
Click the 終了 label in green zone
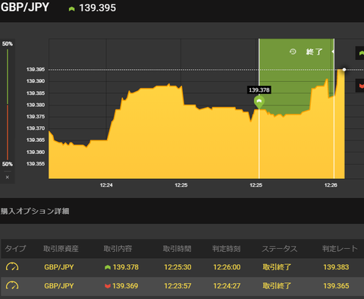(314, 52)
